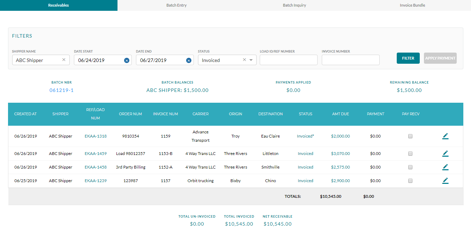Image resolution: width=471 pixels, height=234 pixels.
Task: Clear the ABC Shipper name filter
Action: [x=64, y=60]
